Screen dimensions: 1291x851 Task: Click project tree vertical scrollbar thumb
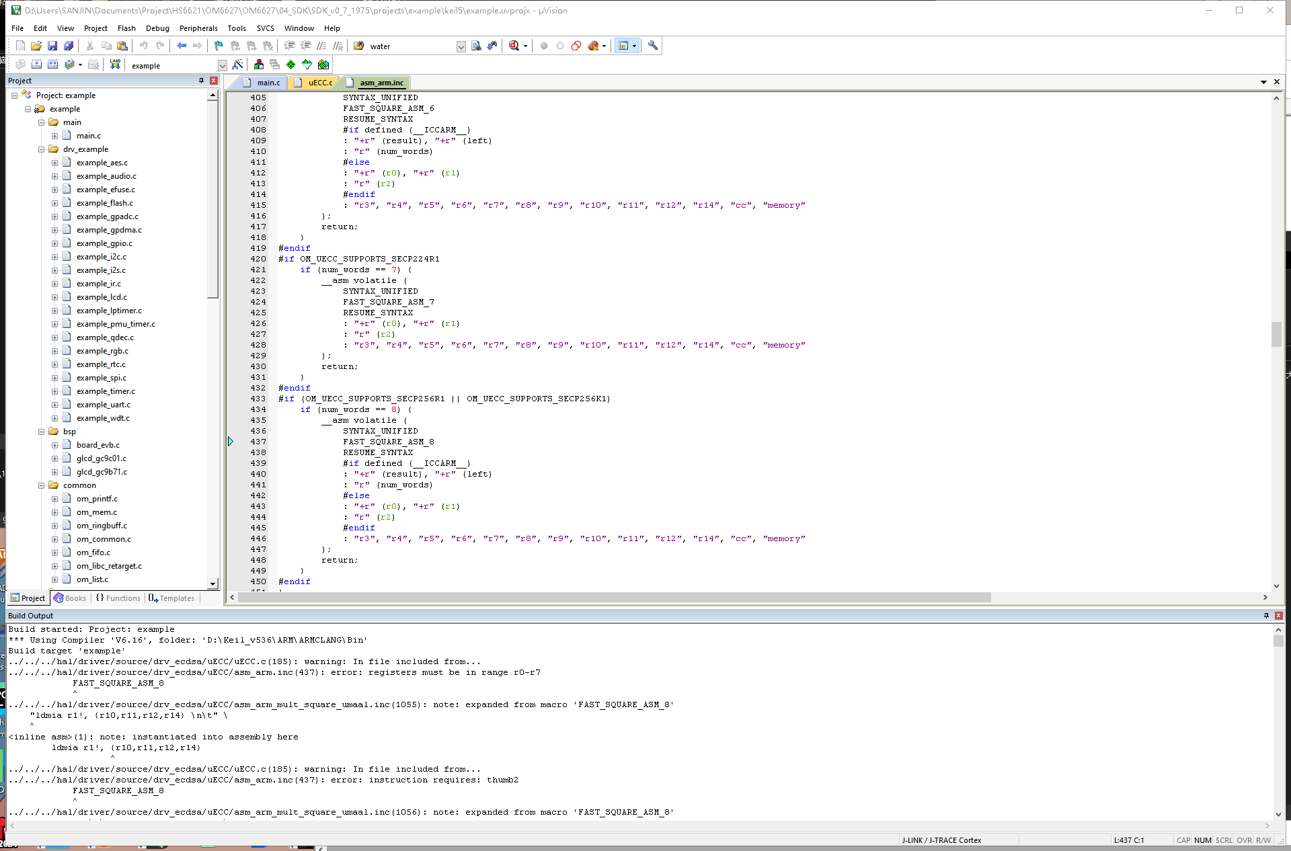coord(213,199)
